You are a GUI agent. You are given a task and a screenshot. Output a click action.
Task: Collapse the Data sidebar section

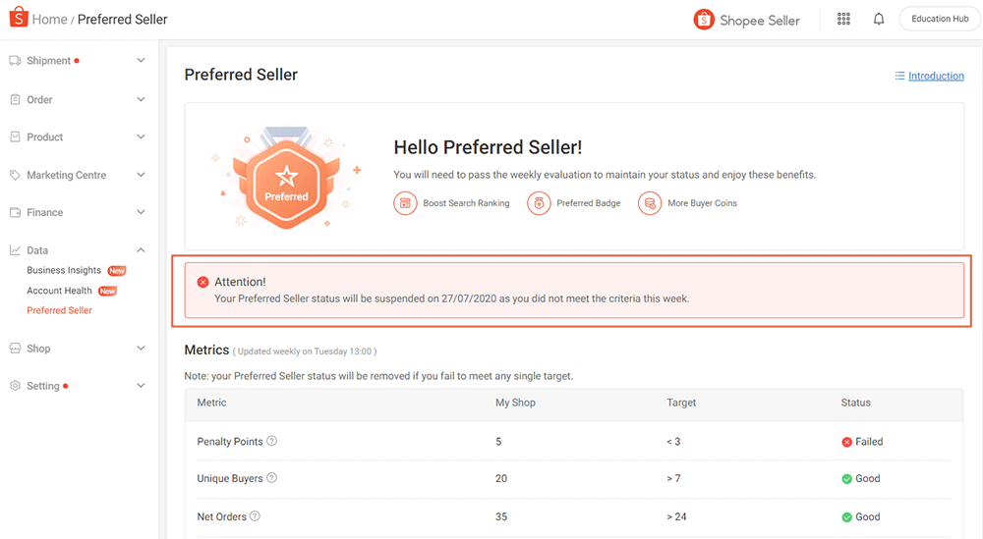[x=141, y=250]
